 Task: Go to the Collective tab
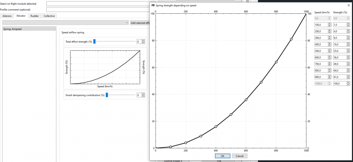pos(49,16)
